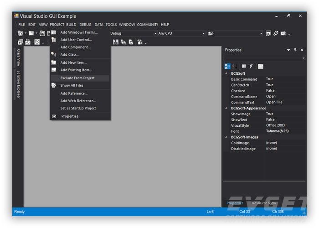Screen dimensions: 319x228
Task: Toggle the Properties panel auto-hide pin
Action: point(295,50)
